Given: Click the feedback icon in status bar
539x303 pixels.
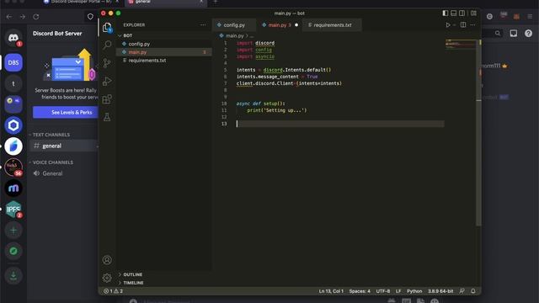Looking at the screenshot, I should pyautogui.click(x=462, y=291).
